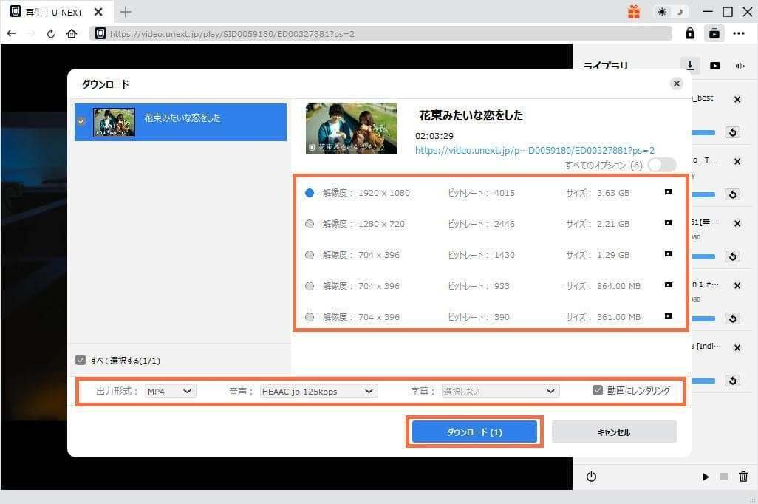This screenshot has width=758, height=504.
Task: Switch to library downloads tab icon
Action: point(690,65)
